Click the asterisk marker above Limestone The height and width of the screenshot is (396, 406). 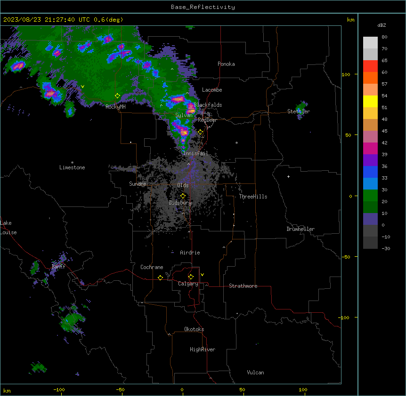72,163
